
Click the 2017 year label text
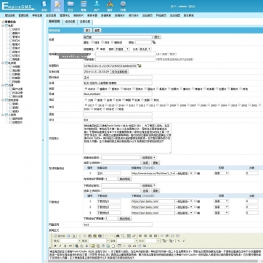91,105
